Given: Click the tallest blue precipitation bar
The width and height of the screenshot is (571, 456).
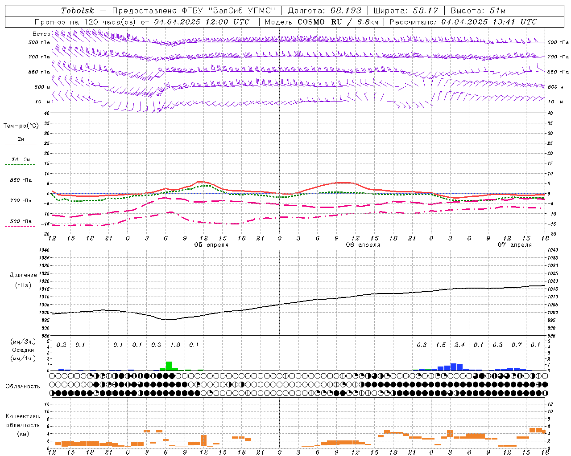Looking at the screenshot, I should (453, 367).
